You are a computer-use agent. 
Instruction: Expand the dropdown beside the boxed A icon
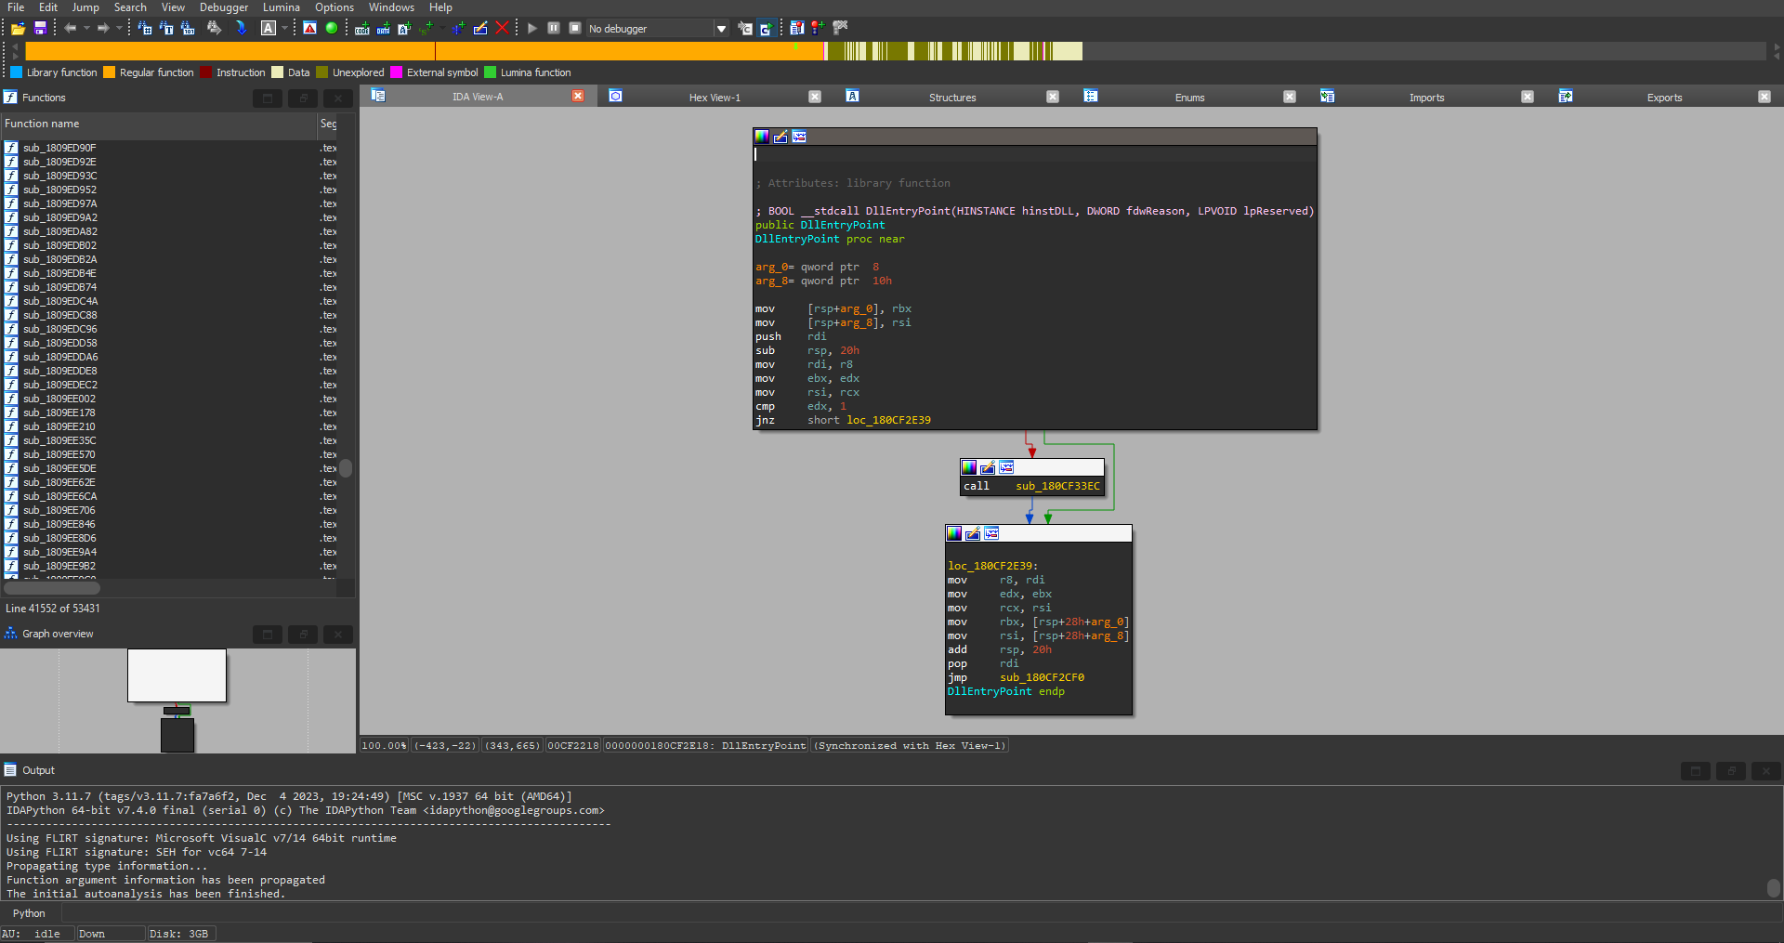click(285, 29)
